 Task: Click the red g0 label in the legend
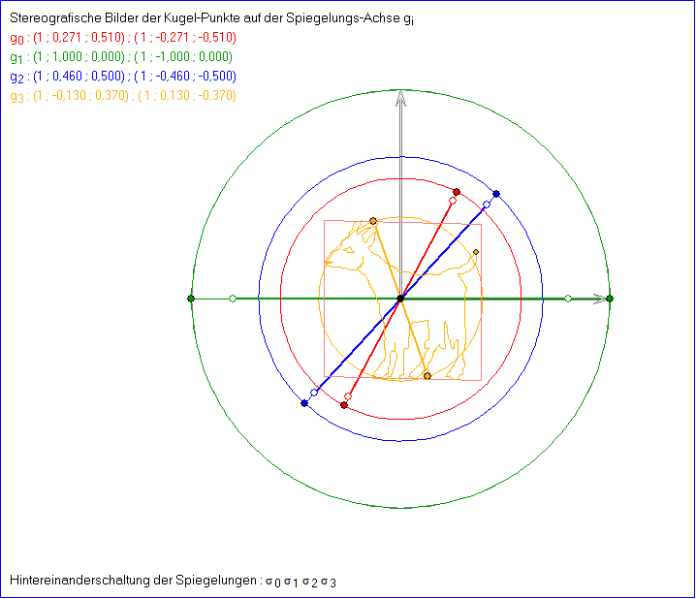click(x=16, y=38)
